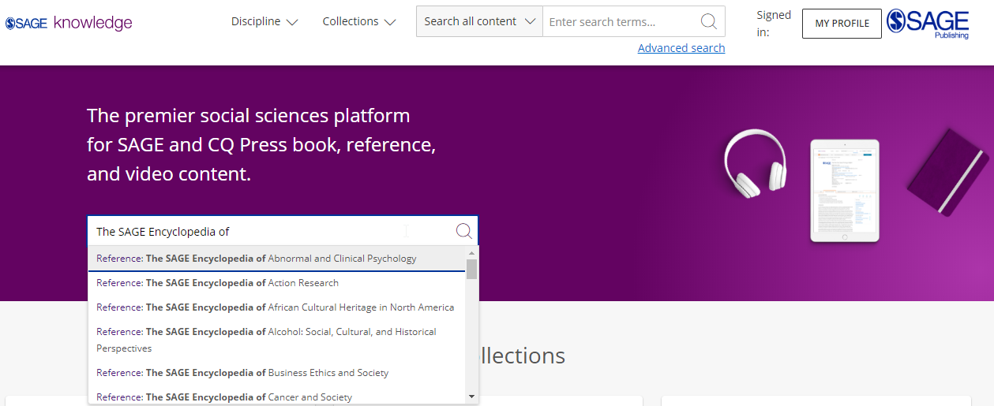Screen dimensions: 994x406
Task: Expand the Discipline menu
Action: point(264,21)
